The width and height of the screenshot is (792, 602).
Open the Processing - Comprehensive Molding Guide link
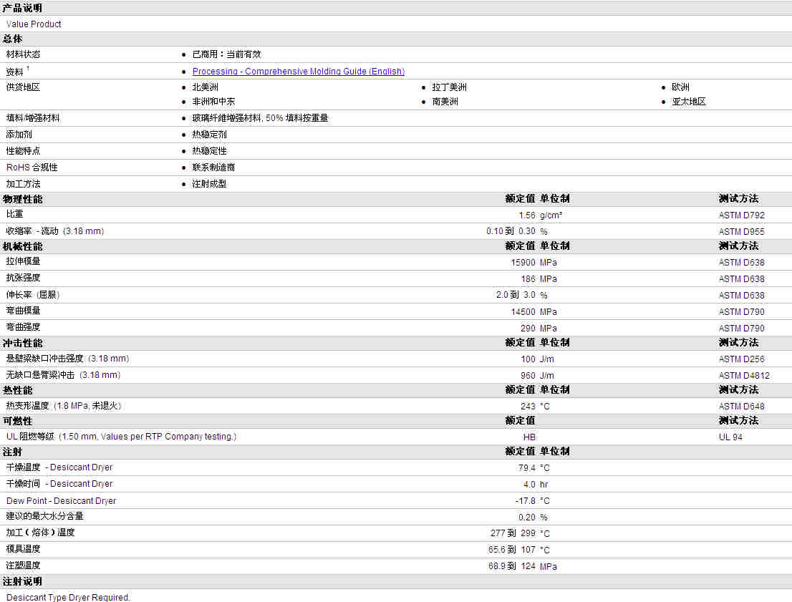299,71
